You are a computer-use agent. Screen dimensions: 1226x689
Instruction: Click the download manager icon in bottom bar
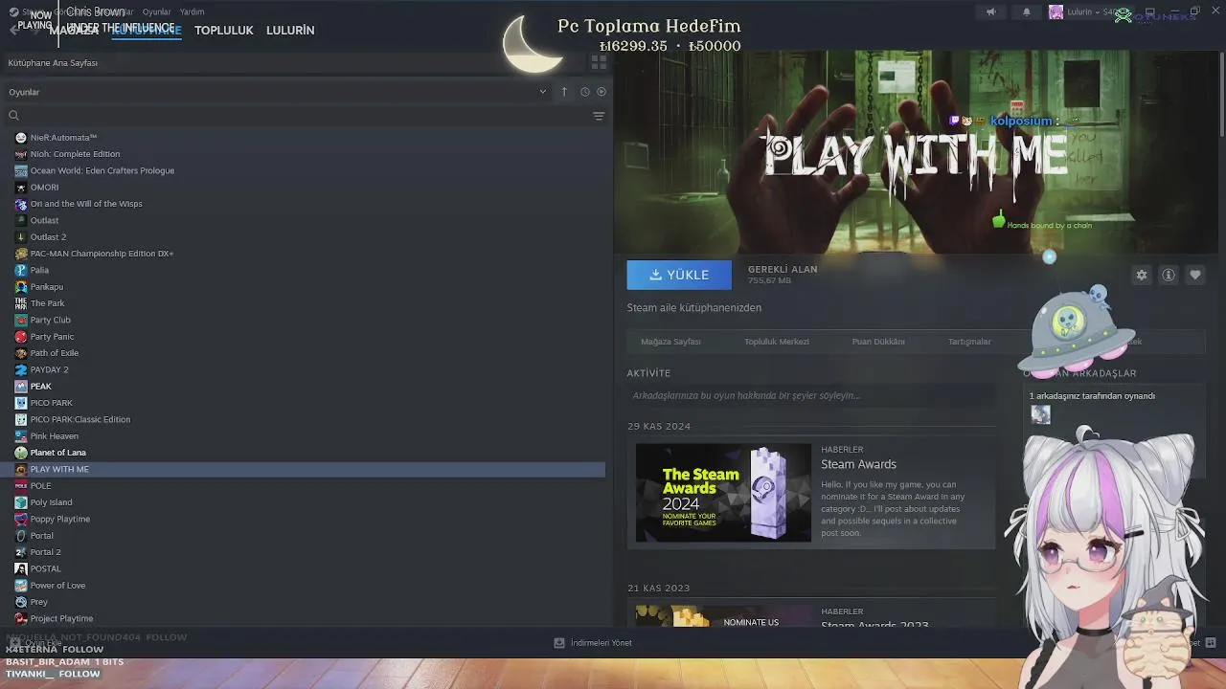[x=559, y=643]
